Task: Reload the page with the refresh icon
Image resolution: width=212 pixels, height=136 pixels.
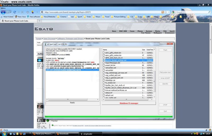Action: [x=15, y=12]
